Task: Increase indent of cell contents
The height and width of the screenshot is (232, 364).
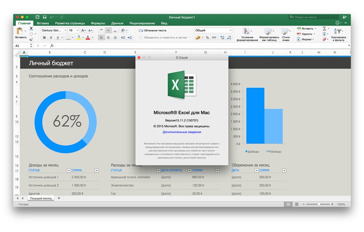Action: [x=130, y=38]
